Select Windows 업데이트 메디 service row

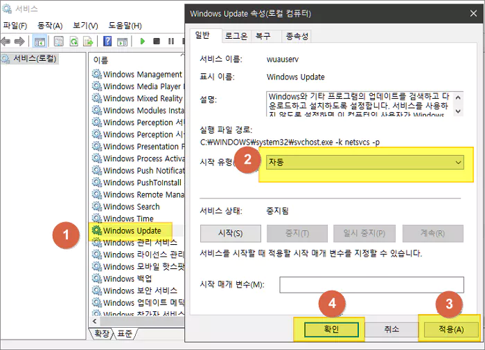point(138,302)
